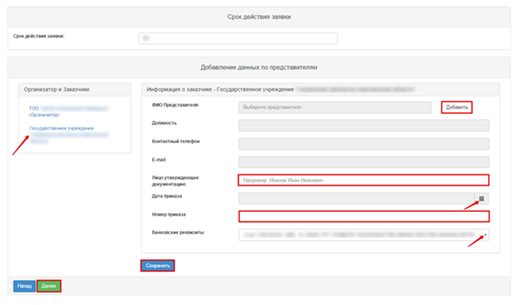Click the Контактный телефон field
Viewport: 518px width, 305px height.
[364, 143]
